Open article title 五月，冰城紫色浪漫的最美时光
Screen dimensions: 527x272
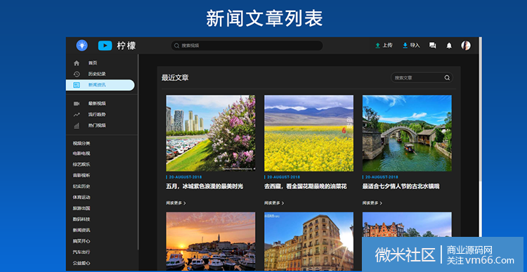click(204, 186)
